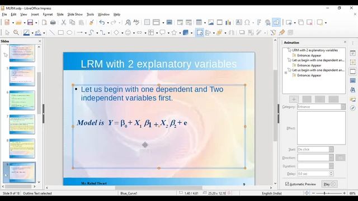Screen dimensions: 358x201
Task: Click the Print icon in toolbar
Action: (x=53, y=22)
